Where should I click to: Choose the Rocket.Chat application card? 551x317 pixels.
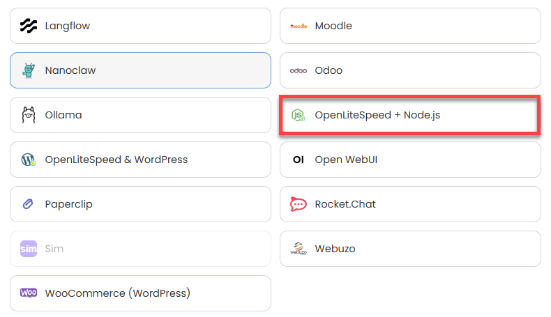coord(410,204)
